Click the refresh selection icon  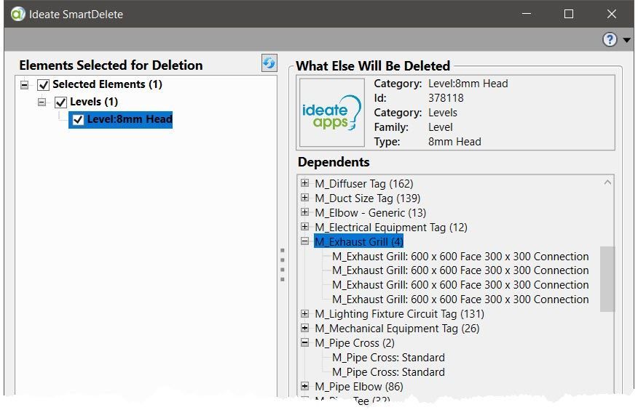269,63
